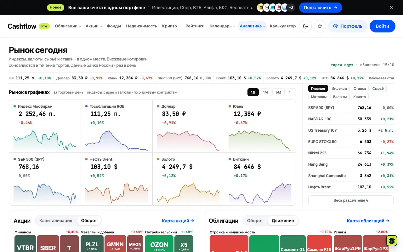
Task: Select Оборот in Облигации toggle
Action: pyautogui.click(x=255, y=220)
